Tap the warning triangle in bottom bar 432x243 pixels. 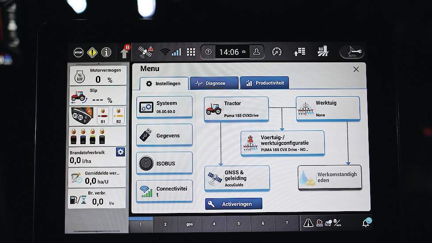click(x=308, y=222)
